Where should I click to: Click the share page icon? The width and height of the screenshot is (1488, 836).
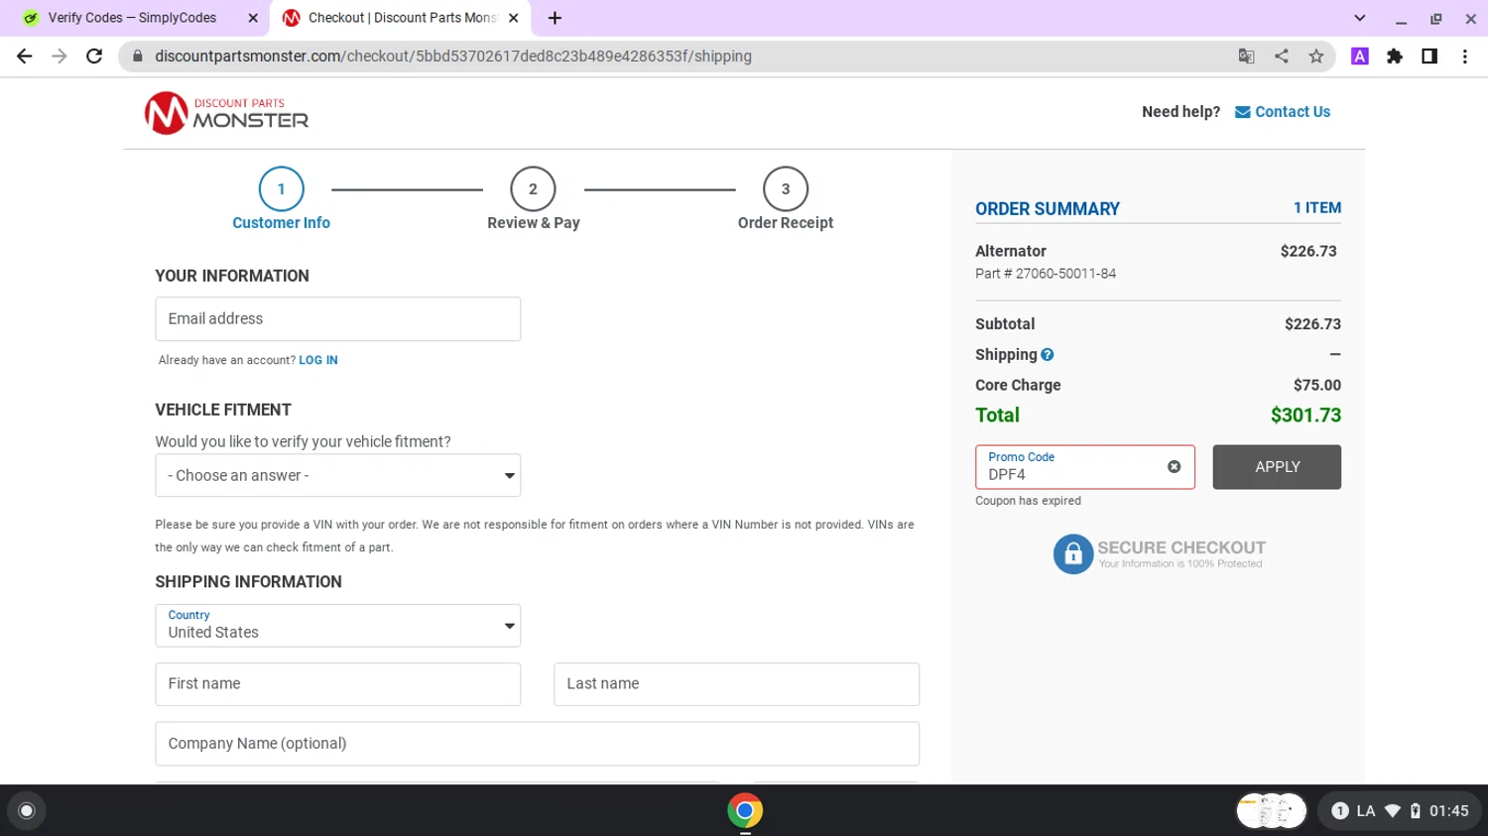[x=1282, y=57]
